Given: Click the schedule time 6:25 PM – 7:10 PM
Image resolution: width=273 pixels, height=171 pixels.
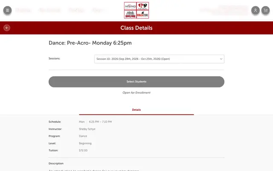Looking at the screenshot, I should pyautogui.click(x=100, y=122).
